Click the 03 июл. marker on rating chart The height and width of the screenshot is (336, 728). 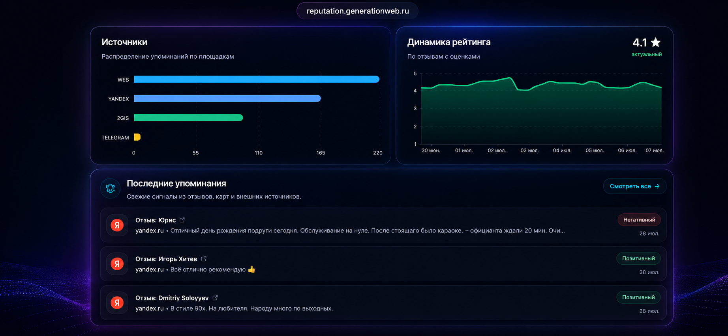pos(529,150)
